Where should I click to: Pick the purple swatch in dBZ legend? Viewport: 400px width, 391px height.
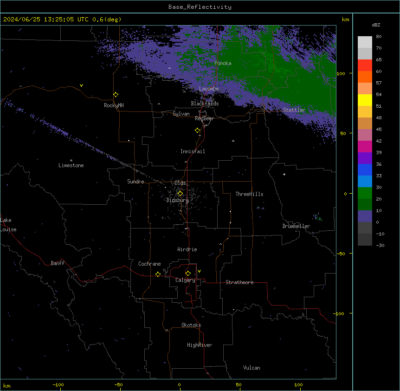click(x=365, y=158)
